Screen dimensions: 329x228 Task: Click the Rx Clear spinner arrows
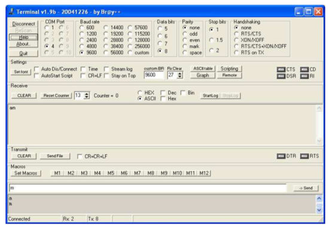[x=179, y=75]
